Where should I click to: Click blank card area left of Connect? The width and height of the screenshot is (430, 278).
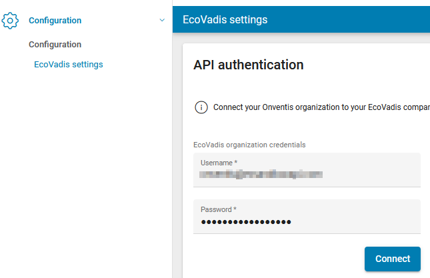coord(273,259)
